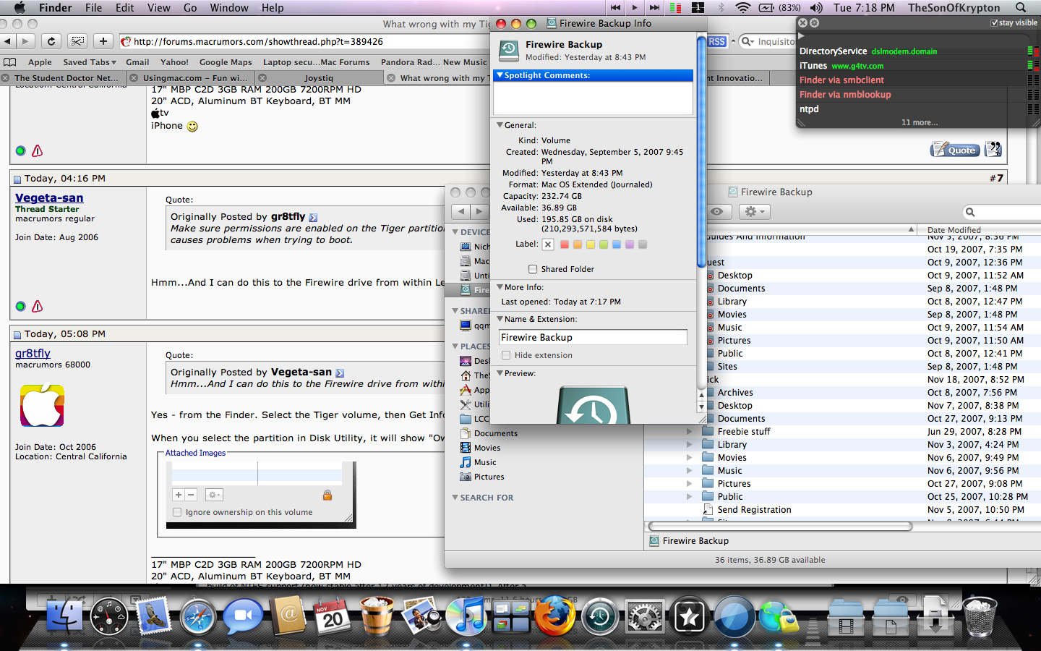This screenshot has width=1041, height=651.
Task: Open System Preferences from the Dock
Action: pyautogui.click(x=645, y=616)
